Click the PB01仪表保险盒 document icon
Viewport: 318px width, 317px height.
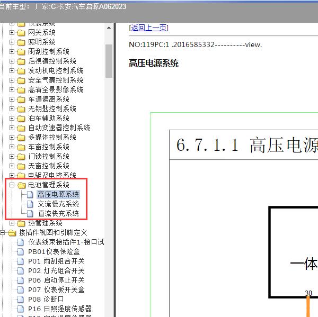click(21, 251)
